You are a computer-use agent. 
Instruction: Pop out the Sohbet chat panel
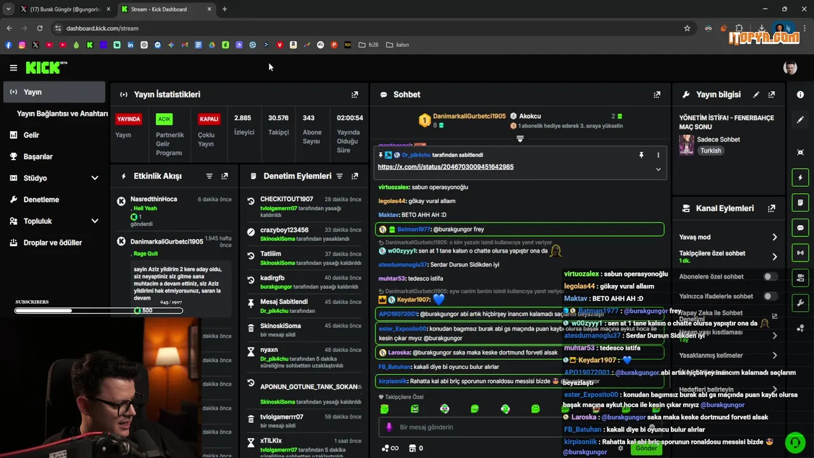(657, 94)
